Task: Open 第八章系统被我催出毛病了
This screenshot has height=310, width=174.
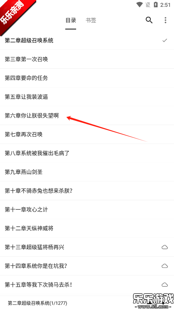Action: click(87, 153)
